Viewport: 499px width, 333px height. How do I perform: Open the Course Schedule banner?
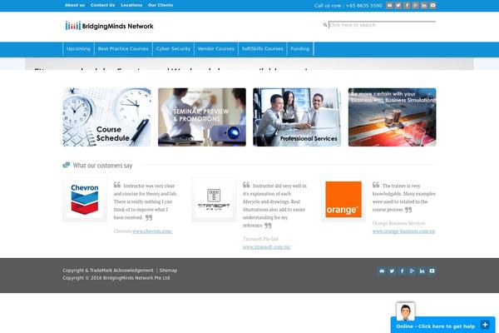106,117
